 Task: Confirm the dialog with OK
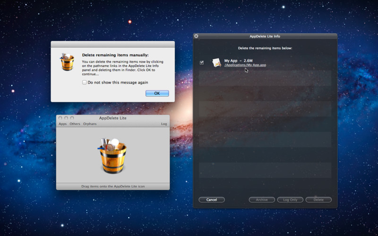click(157, 93)
